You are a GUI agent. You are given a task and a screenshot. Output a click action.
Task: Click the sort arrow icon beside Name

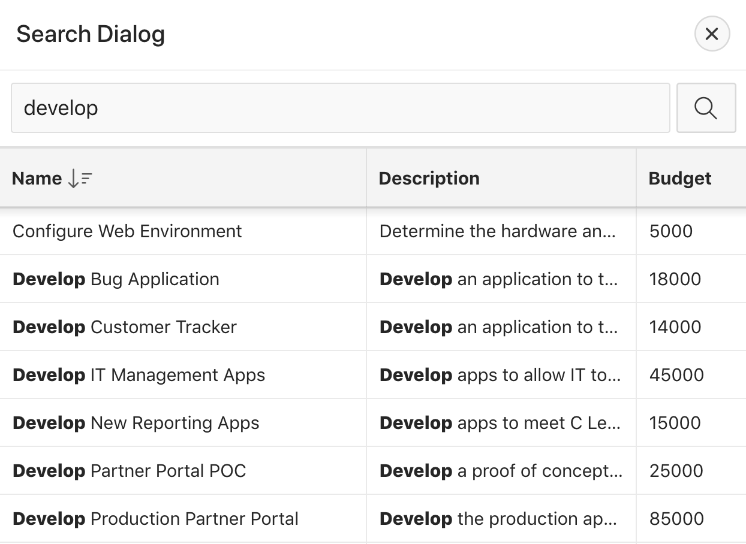(80, 179)
